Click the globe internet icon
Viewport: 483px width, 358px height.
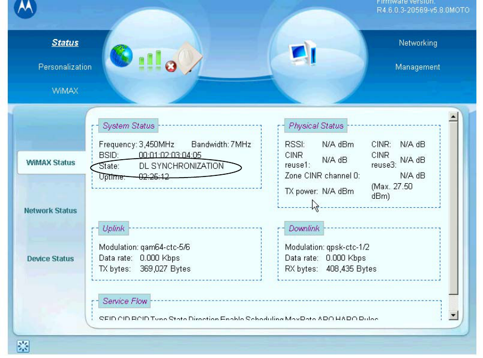[121, 56]
